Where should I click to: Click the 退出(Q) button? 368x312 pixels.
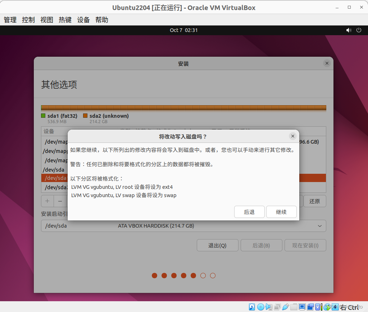(218, 245)
